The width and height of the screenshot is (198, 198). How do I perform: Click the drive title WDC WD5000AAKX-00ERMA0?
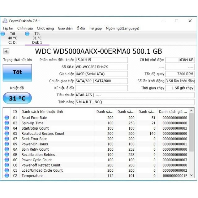pos(98,51)
